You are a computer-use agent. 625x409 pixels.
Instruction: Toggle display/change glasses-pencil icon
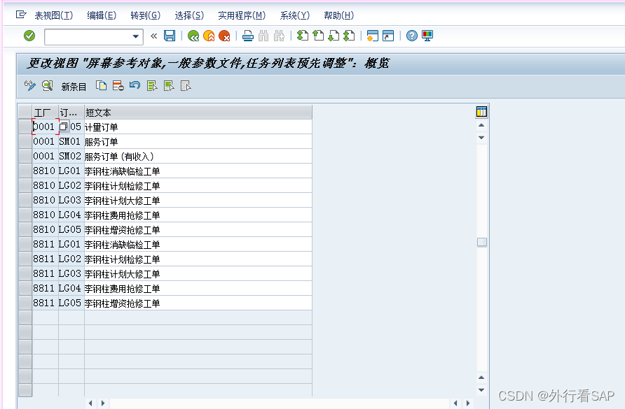(30, 85)
